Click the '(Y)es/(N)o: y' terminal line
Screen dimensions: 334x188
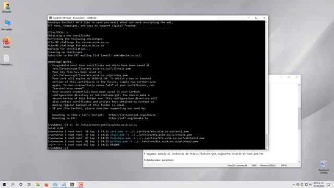[x=58, y=32]
